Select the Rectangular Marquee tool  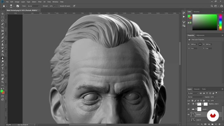pyautogui.click(x=2, y=17)
